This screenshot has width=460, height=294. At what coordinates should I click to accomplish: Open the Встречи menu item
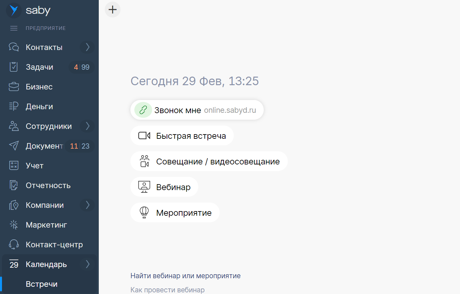(41, 284)
